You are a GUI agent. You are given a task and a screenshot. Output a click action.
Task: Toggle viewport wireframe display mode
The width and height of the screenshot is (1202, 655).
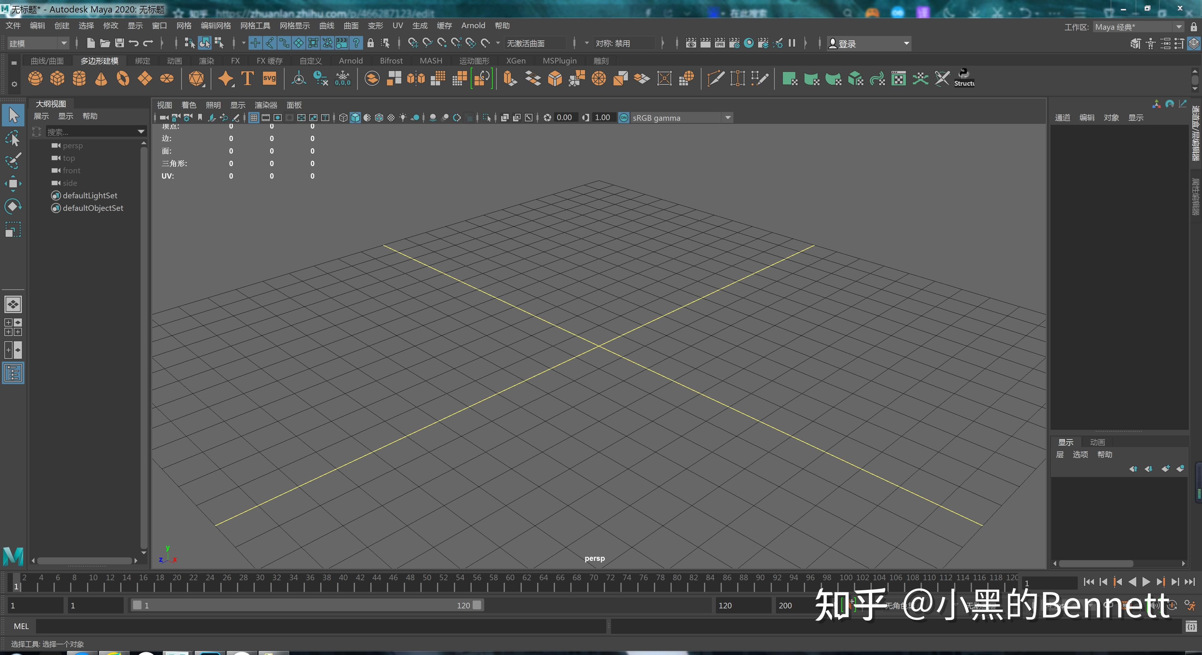pyautogui.click(x=343, y=118)
